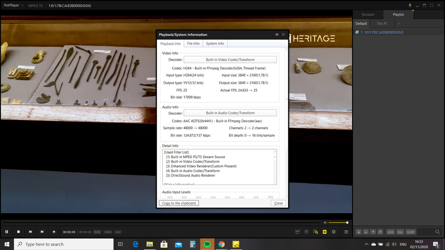Click the info dialog vertical scrollbar
This screenshot has height=250, width=445.
pos(287,123)
